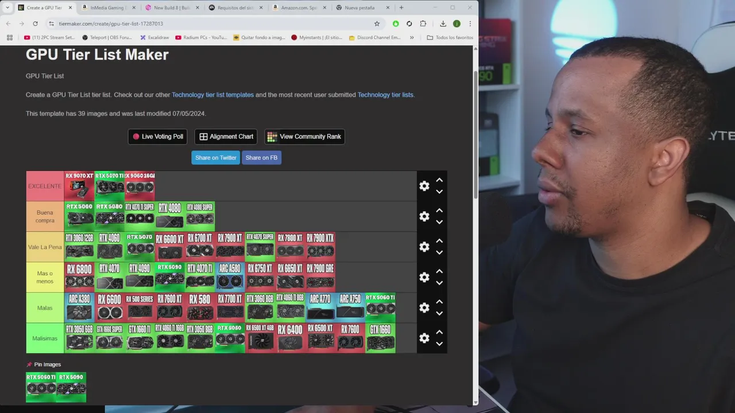Open settings gear for Mas o menos row

click(x=424, y=277)
